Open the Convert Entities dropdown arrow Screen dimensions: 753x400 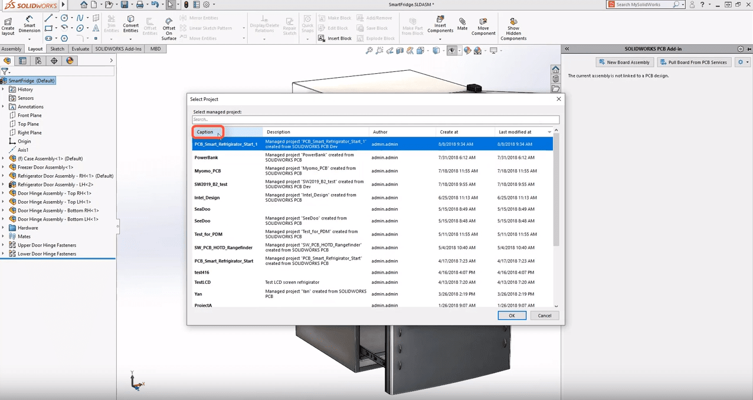click(130, 39)
